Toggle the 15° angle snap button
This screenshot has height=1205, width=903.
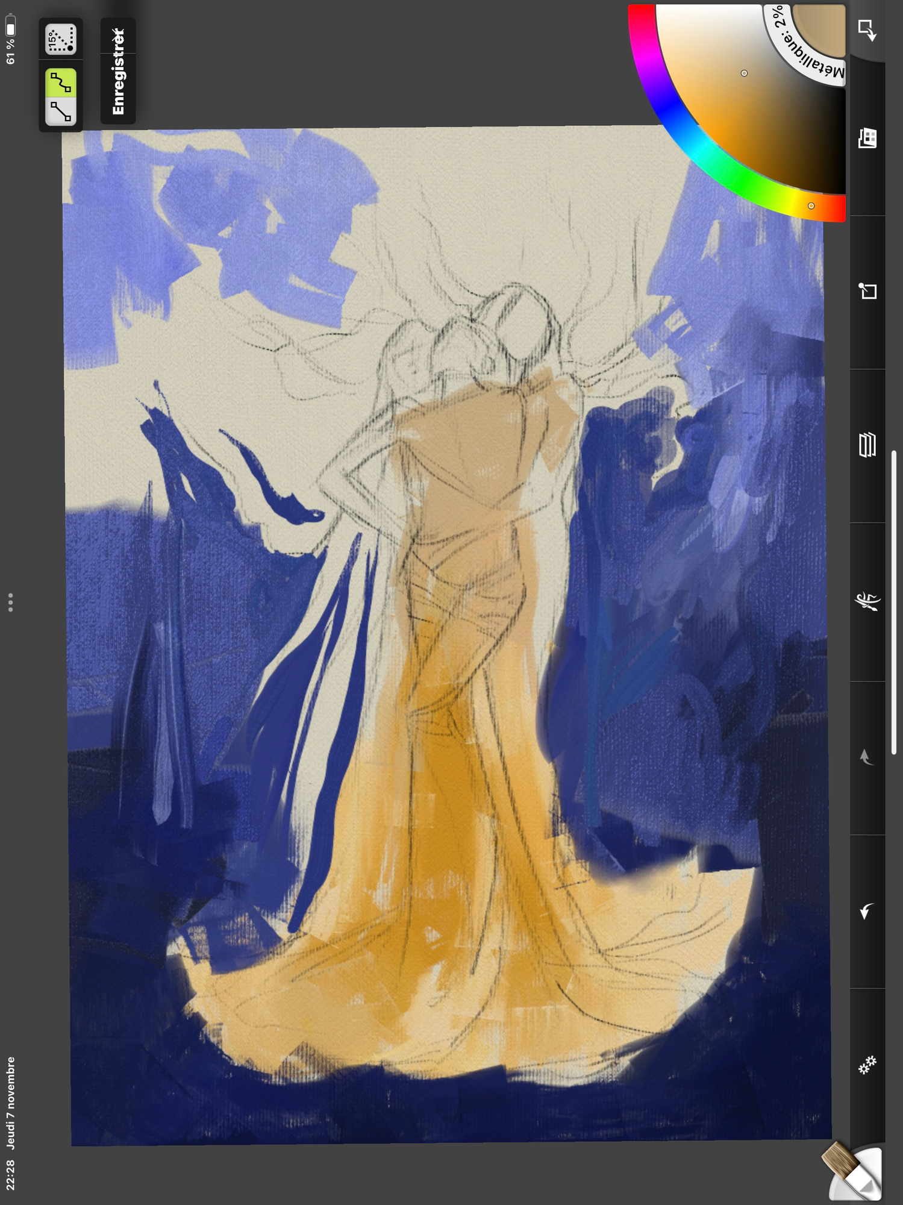61,40
